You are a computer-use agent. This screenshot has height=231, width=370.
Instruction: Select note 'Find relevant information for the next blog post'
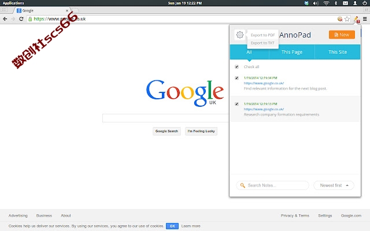285,88
